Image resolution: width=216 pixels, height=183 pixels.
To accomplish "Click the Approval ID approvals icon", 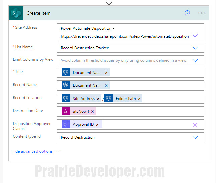I will point(66,124).
